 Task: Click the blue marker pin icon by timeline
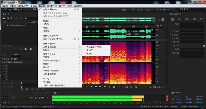[161, 26]
